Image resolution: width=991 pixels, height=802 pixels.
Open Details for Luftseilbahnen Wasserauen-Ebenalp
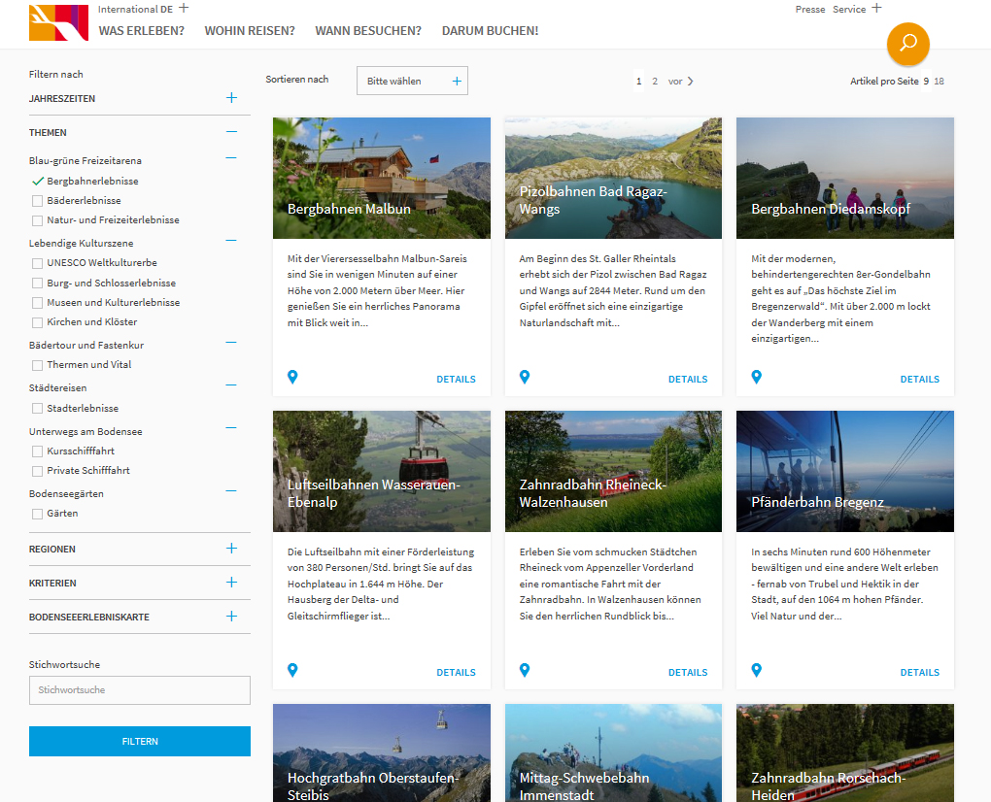pos(456,672)
